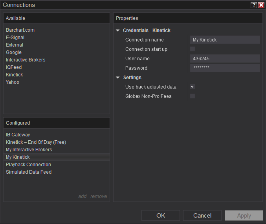Screen dimensions: 266x224
Task: Toggle the Globex Non-Pro Fees checkbox
Action: [192, 96]
